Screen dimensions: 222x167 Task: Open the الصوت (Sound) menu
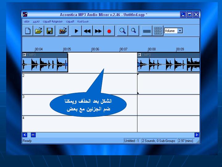[x=70, y=21]
